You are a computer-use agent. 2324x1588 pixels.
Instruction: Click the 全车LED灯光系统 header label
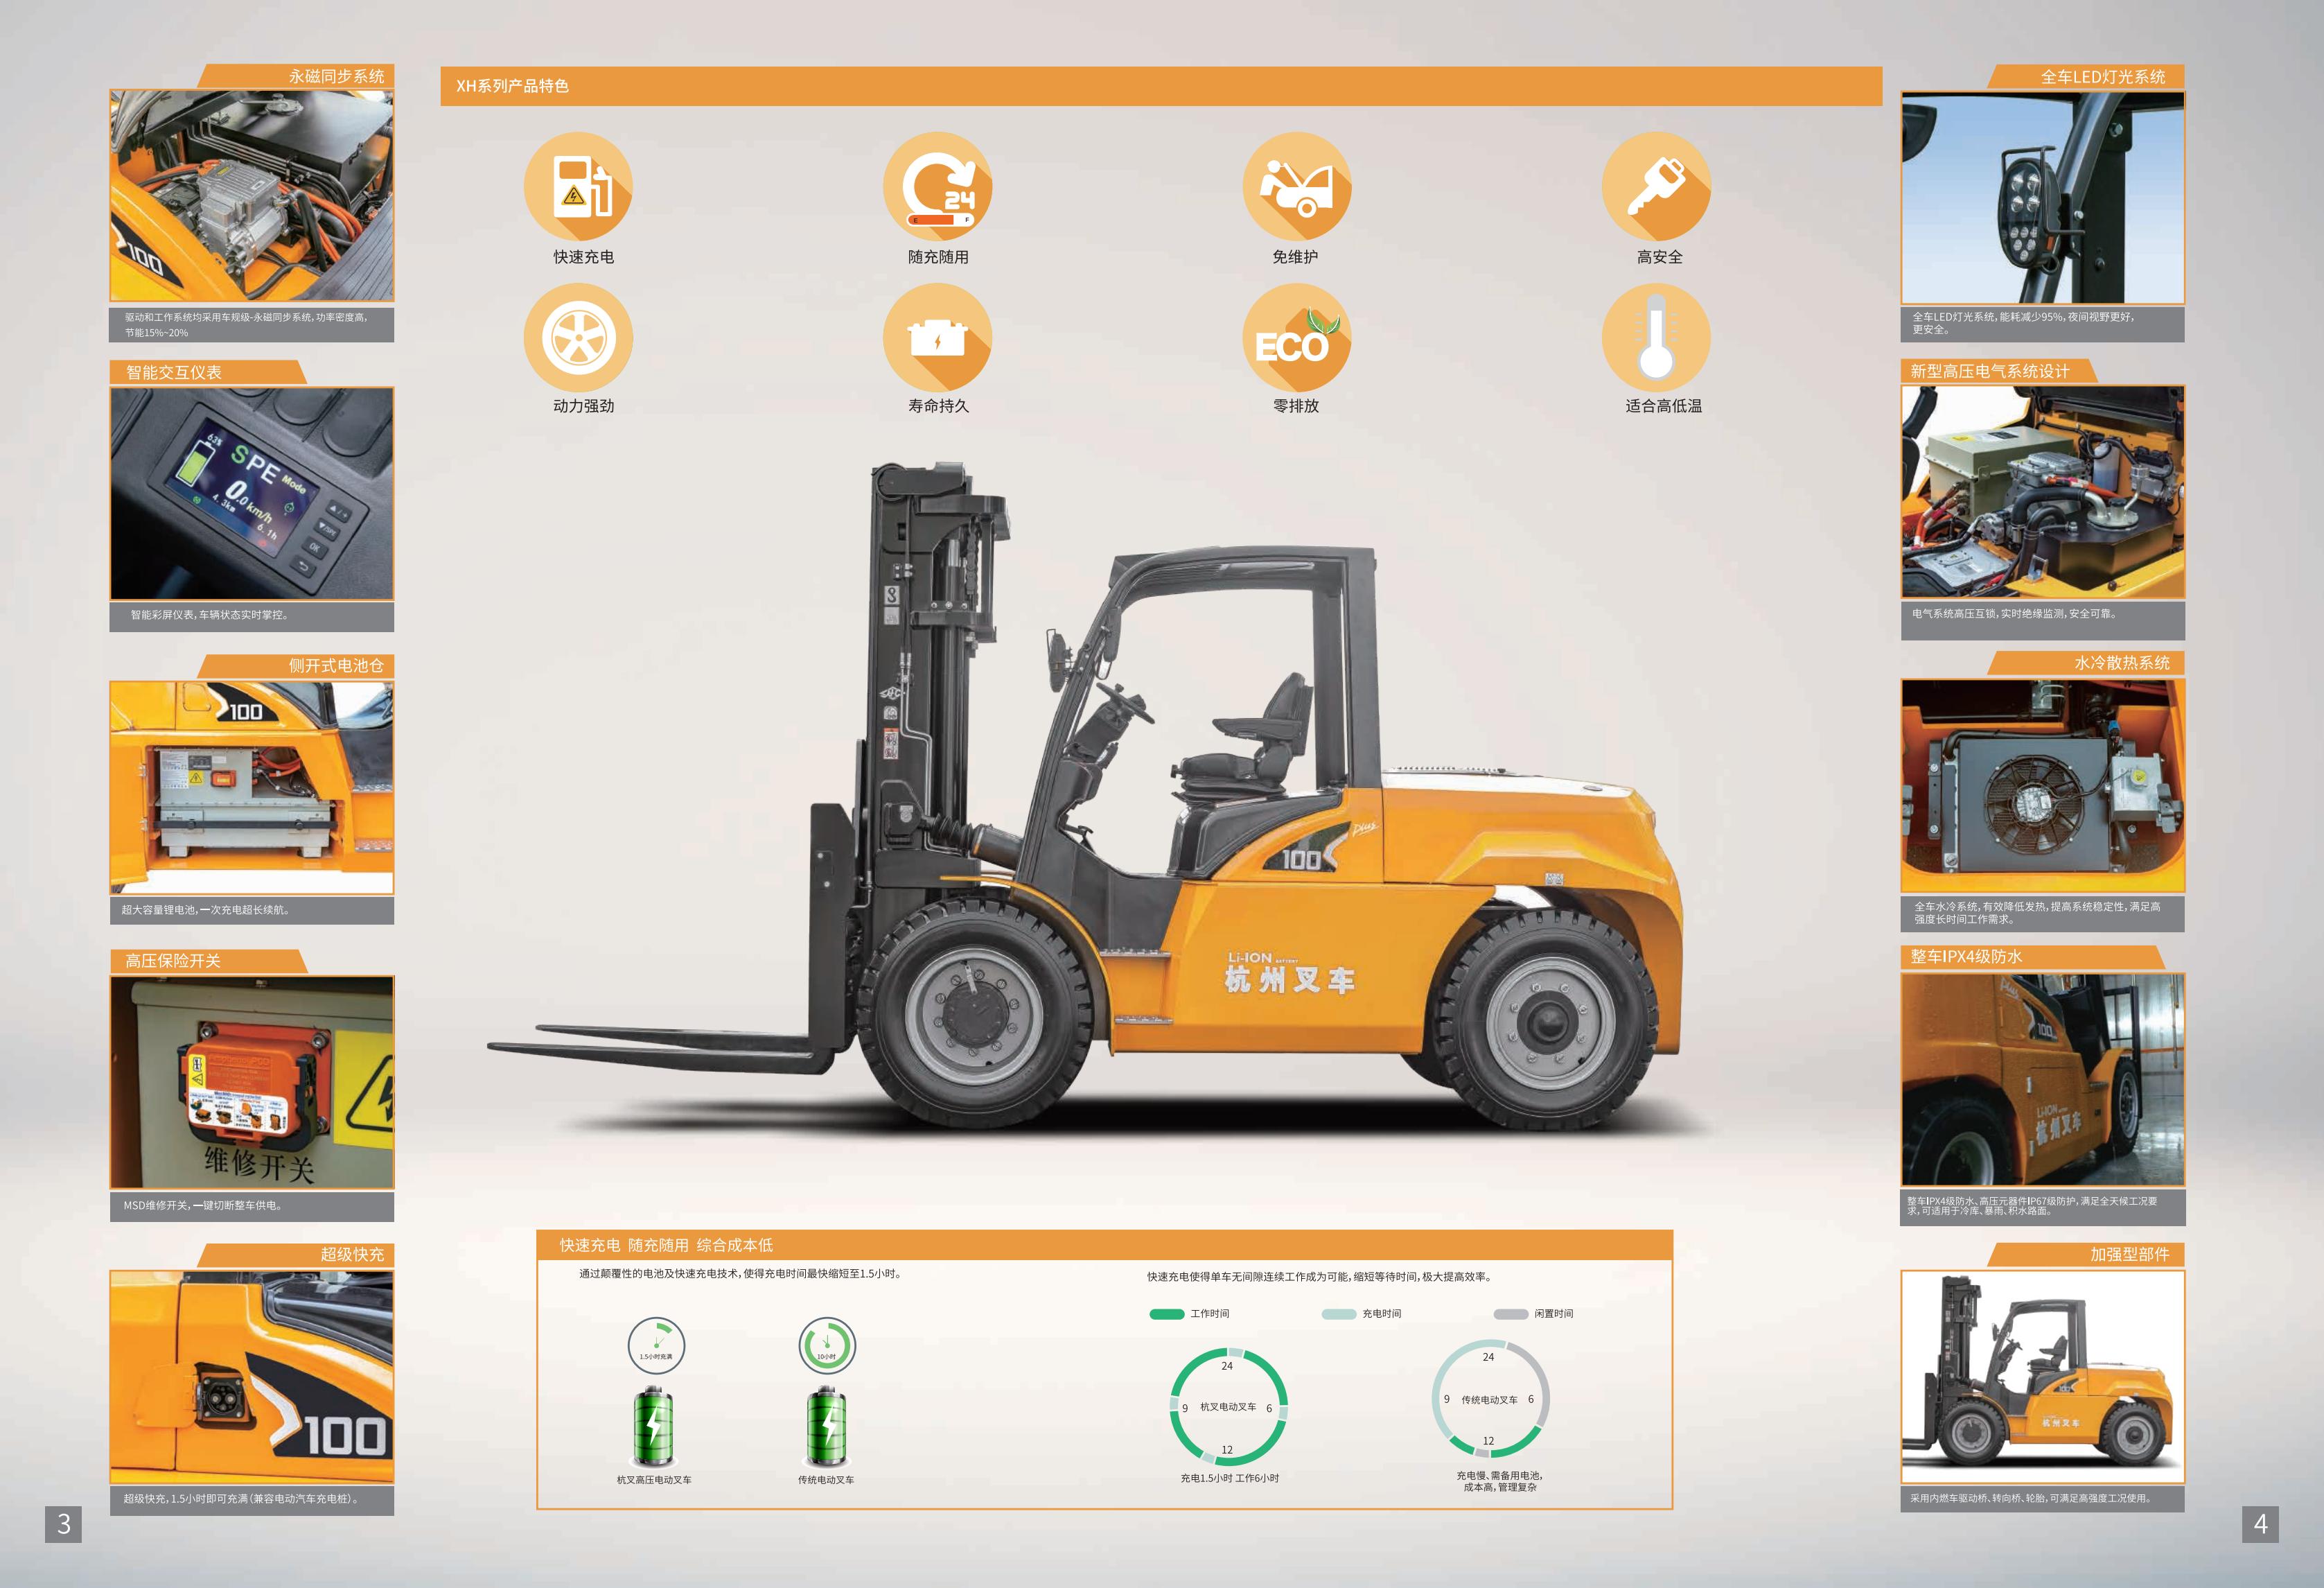coord(2102,77)
